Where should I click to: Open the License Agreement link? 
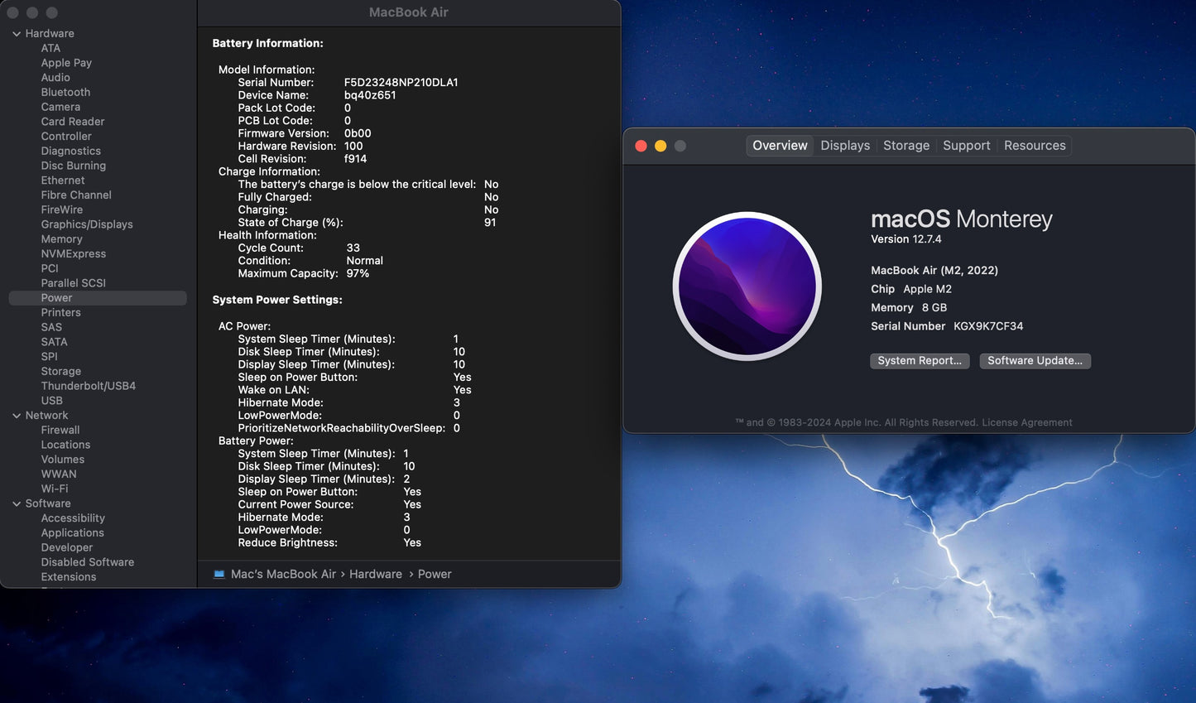pos(1026,422)
